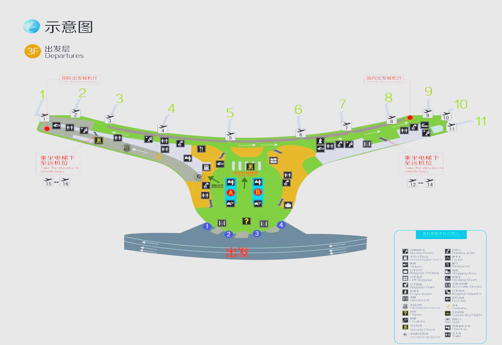Click the red safety check label
Viewport: 502px width, 345px height.
[x=245, y=173]
